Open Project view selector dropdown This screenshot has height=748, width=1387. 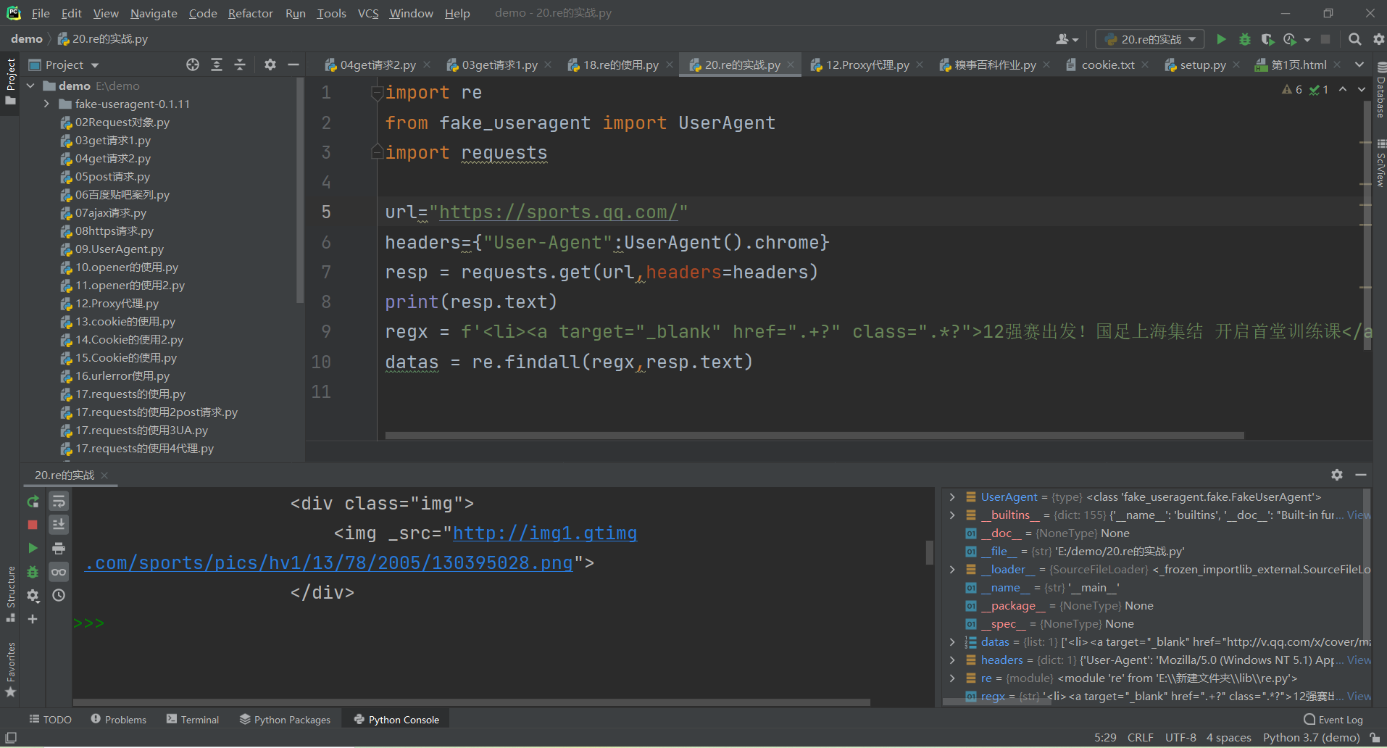[x=63, y=65]
